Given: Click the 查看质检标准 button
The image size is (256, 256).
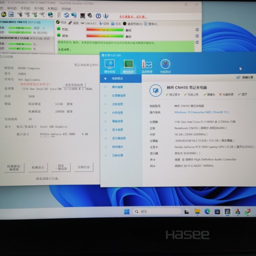Looking at the screenshot, I should (74, 85).
